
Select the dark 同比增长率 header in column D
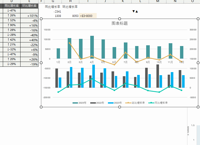12,6
